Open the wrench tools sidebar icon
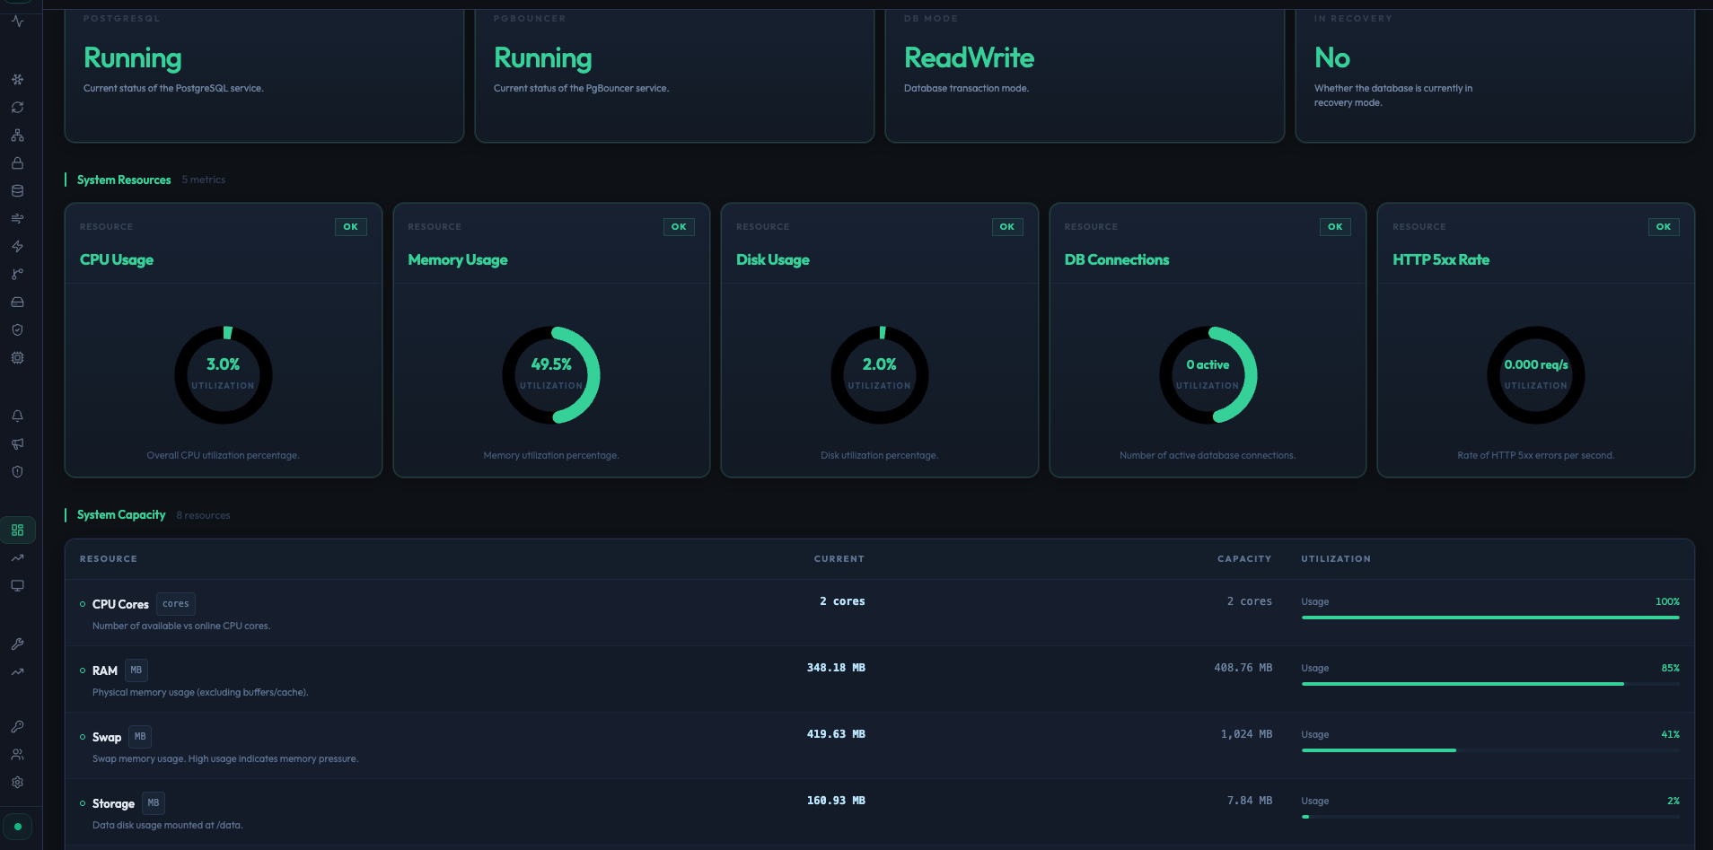The image size is (1713, 850). 17,644
